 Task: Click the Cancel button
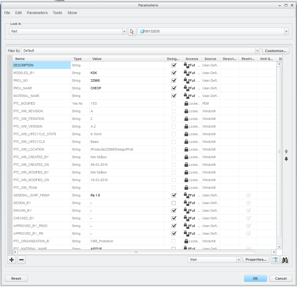tap(281, 278)
